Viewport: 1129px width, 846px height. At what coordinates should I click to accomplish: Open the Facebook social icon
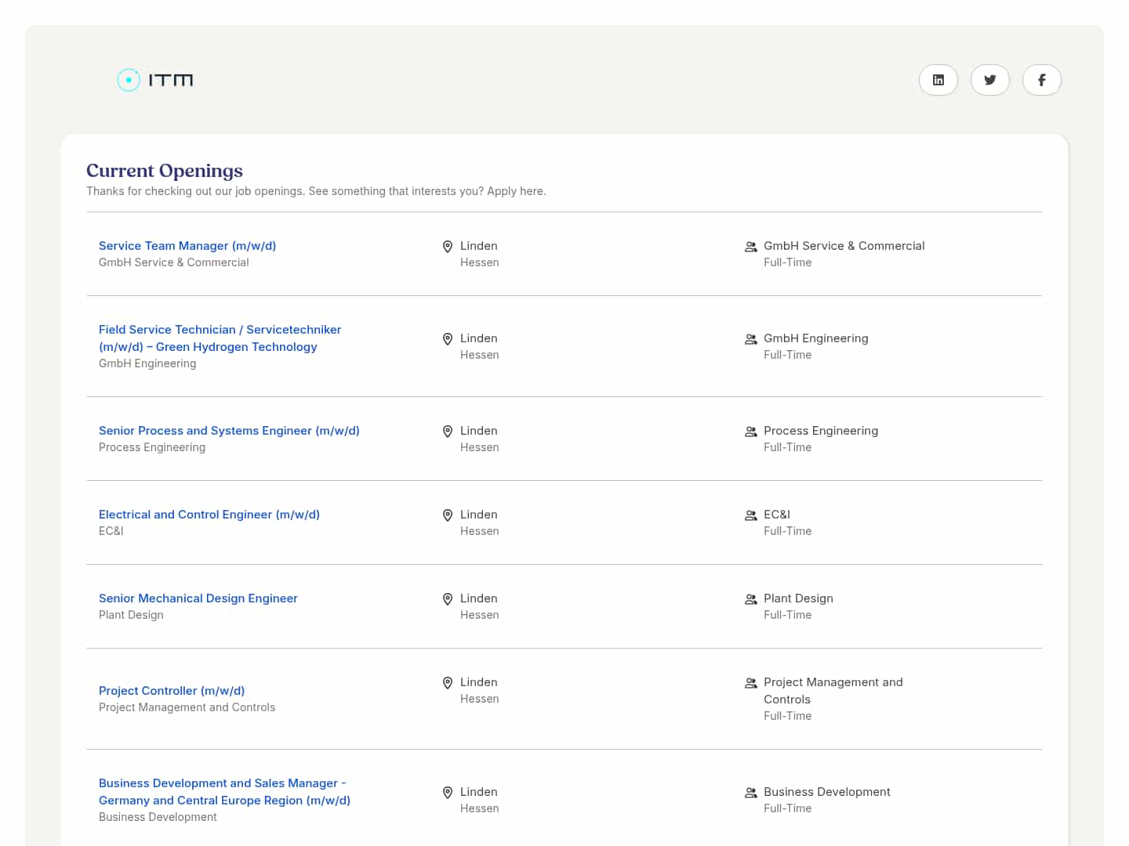[x=1041, y=80]
